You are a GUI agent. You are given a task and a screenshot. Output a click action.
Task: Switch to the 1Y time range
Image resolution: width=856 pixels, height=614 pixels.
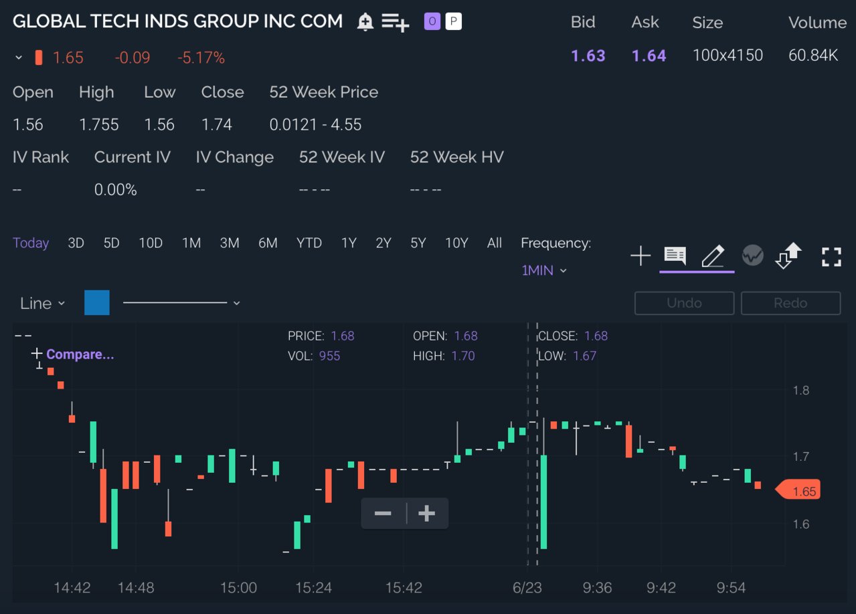click(x=349, y=243)
